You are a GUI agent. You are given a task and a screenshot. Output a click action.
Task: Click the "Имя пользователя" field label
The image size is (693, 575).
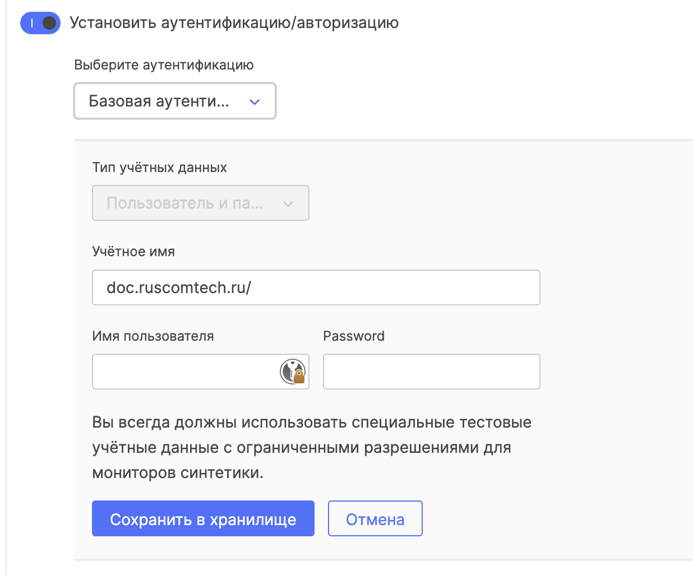click(x=153, y=336)
